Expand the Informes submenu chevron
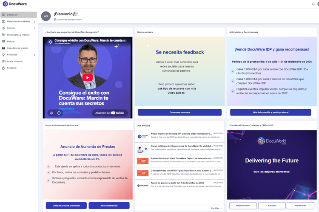 coord(34,28)
